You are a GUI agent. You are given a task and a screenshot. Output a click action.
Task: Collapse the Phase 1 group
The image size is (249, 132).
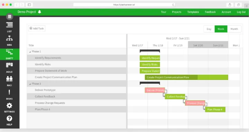click(x=30, y=52)
